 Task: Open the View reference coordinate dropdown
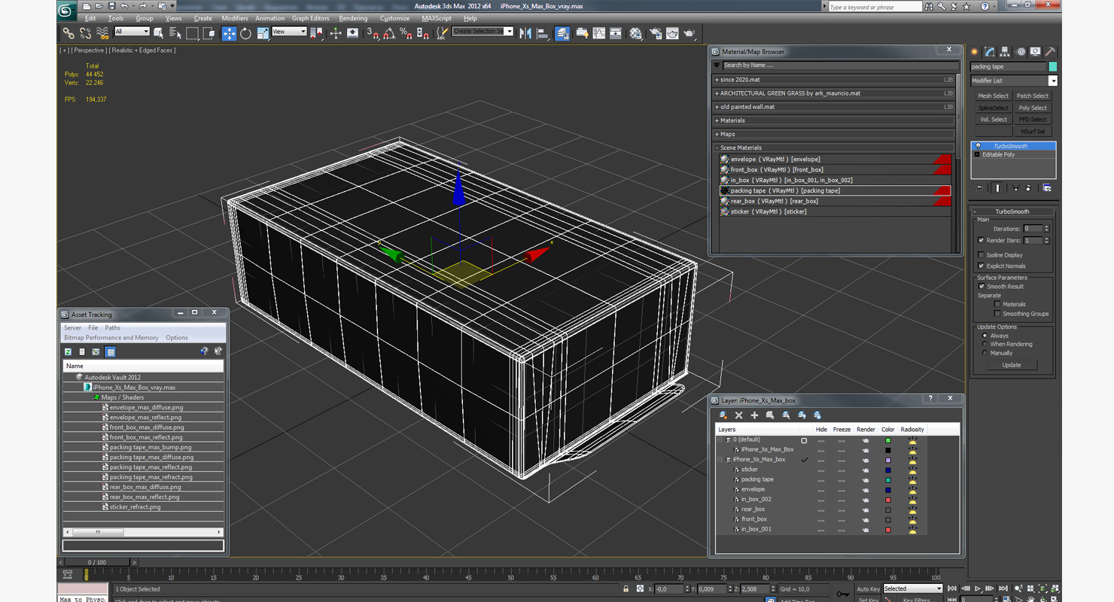point(289,32)
